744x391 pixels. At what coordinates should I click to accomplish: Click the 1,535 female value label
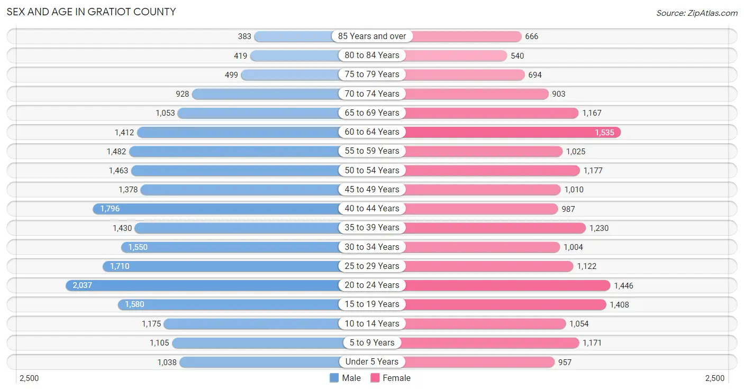coord(604,132)
